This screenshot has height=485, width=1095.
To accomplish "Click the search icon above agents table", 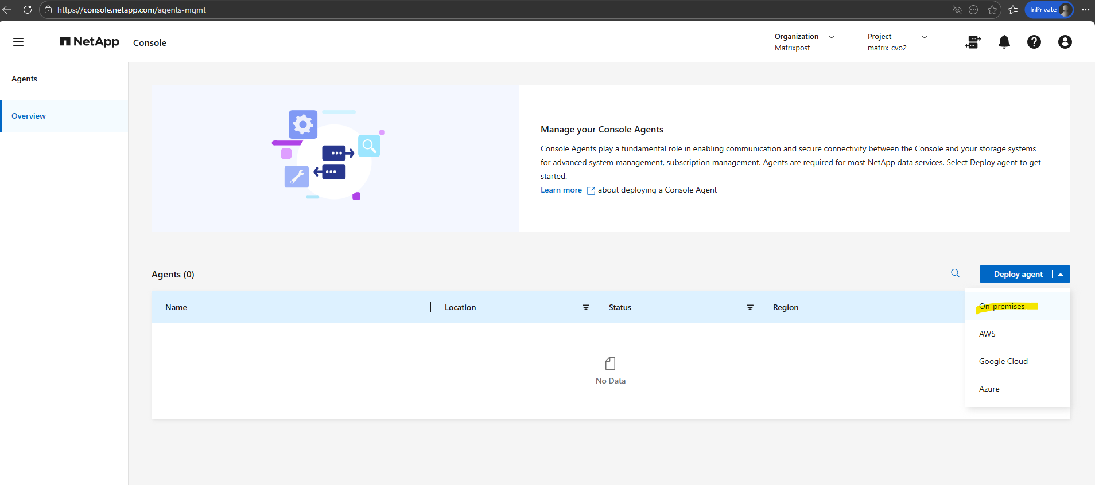I will [955, 273].
